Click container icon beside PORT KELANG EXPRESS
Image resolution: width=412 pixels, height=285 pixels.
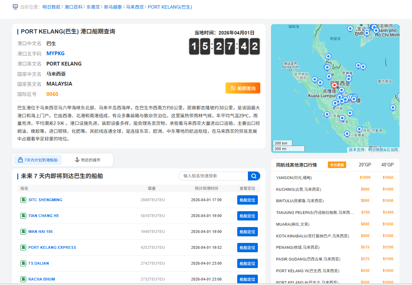click(x=23, y=247)
